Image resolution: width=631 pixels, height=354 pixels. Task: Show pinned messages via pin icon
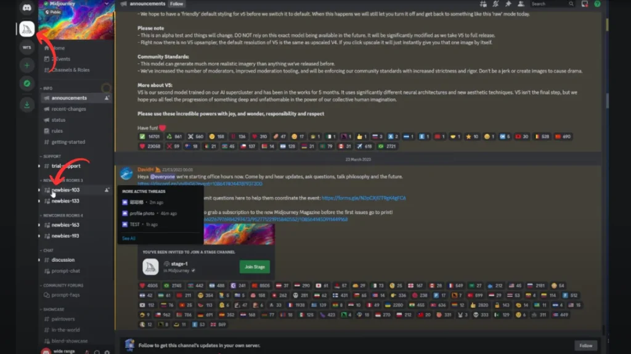pos(508,4)
